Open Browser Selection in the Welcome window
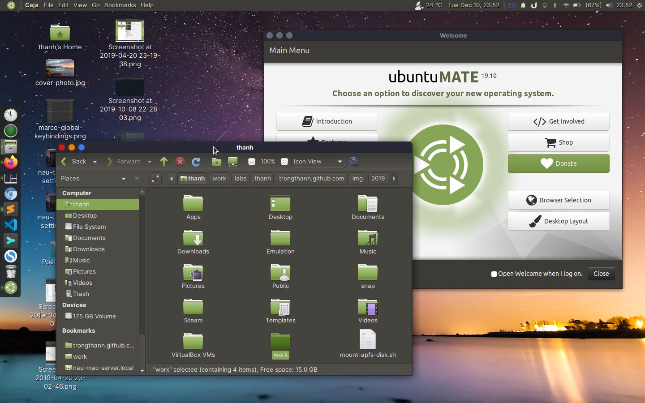Viewport: 645px width, 403px height. point(558,200)
